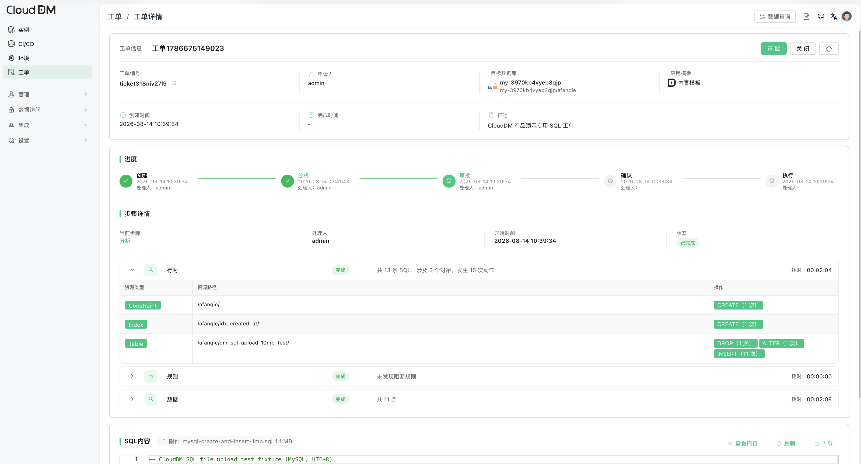Go to 环境 in the sidebar
Screen dimensions: 861x464
coord(47,58)
